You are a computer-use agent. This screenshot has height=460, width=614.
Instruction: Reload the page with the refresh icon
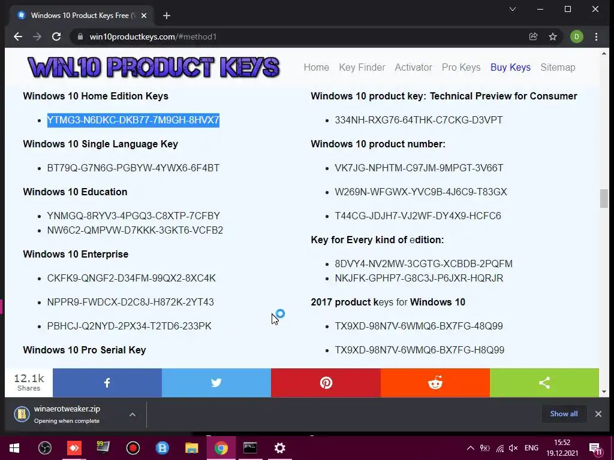pos(56,37)
